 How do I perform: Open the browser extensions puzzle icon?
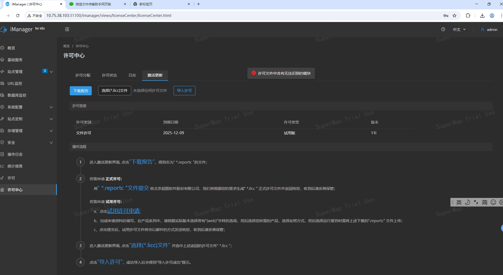click(x=468, y=16)
